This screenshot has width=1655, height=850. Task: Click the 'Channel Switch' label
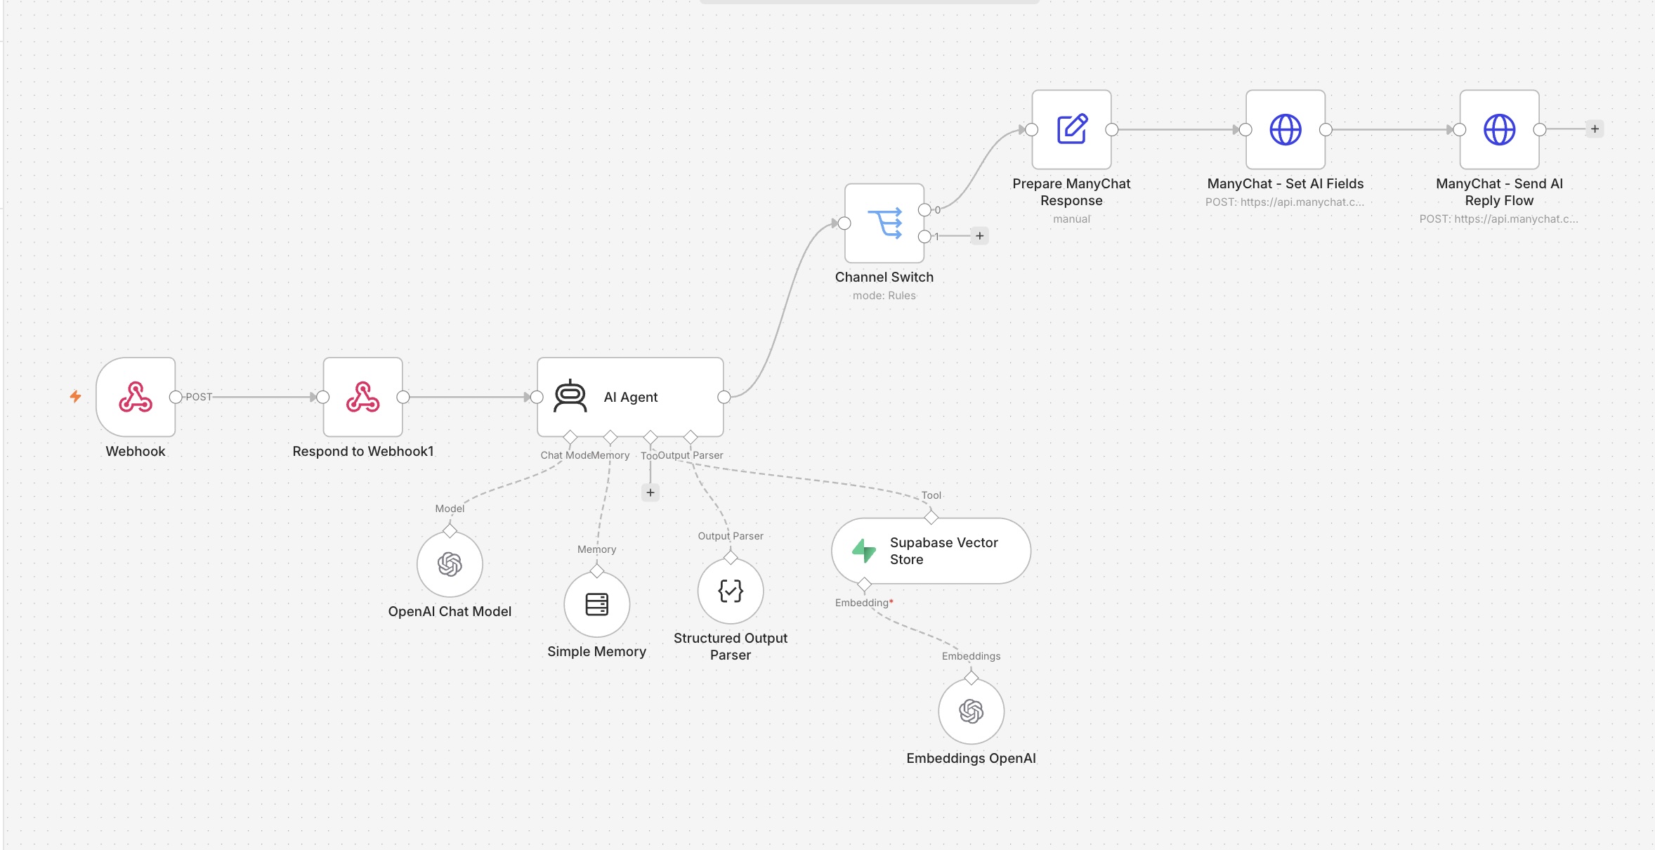[x=884, y=277]
